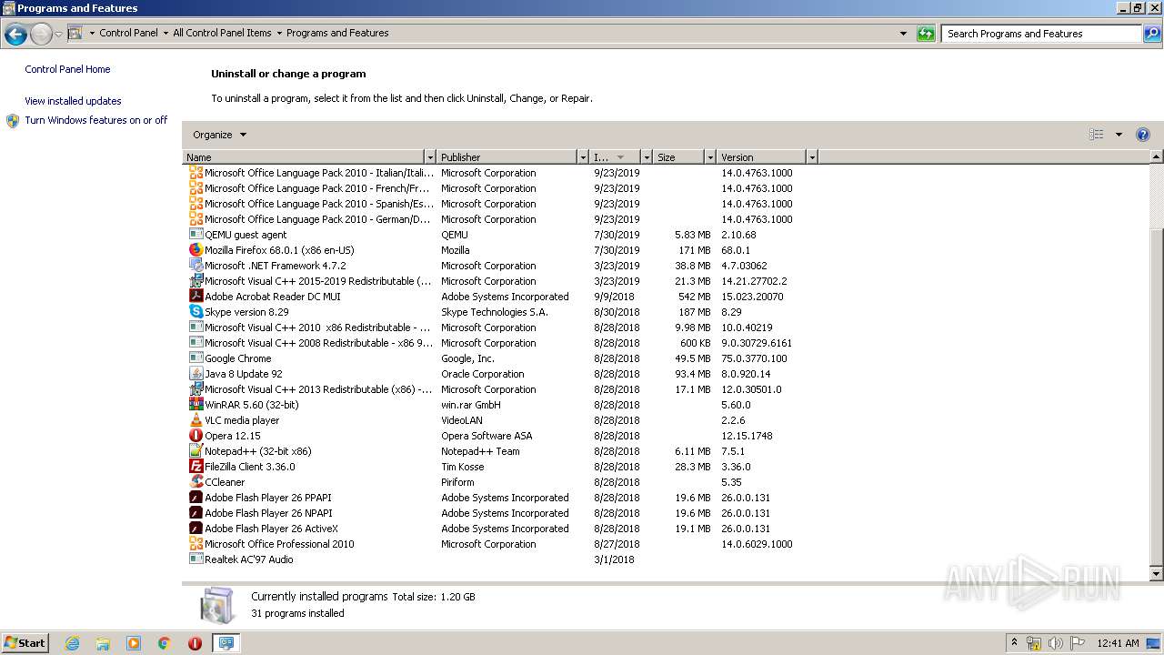Click the Adobe Flash Player 26 NPAPI icon
The height and width of the screenshot is (655, 1164).
tap(196, 513)
